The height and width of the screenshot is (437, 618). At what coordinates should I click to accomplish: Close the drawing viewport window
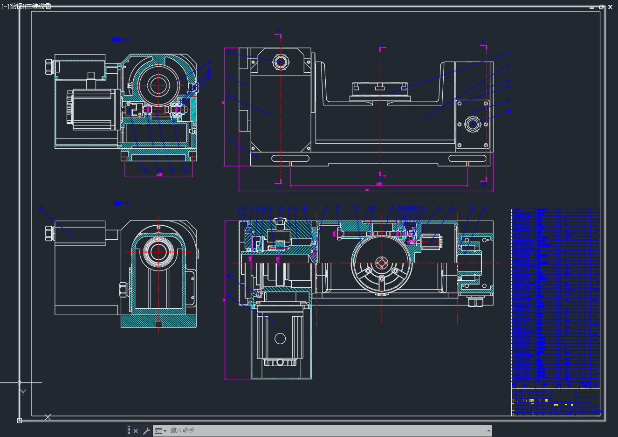tap(610, 7)
